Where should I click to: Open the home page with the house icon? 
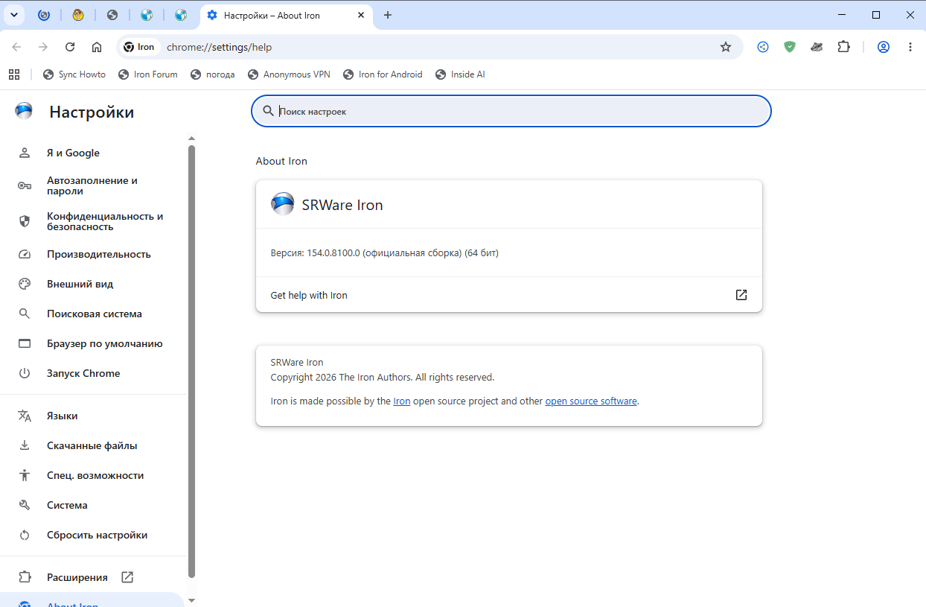coord(97,47)
